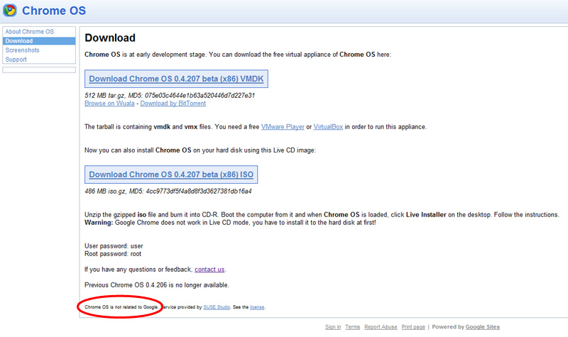The image size is (568, 337).
Task: Click the 'Root password: root' text
Action: click(113, 254)
